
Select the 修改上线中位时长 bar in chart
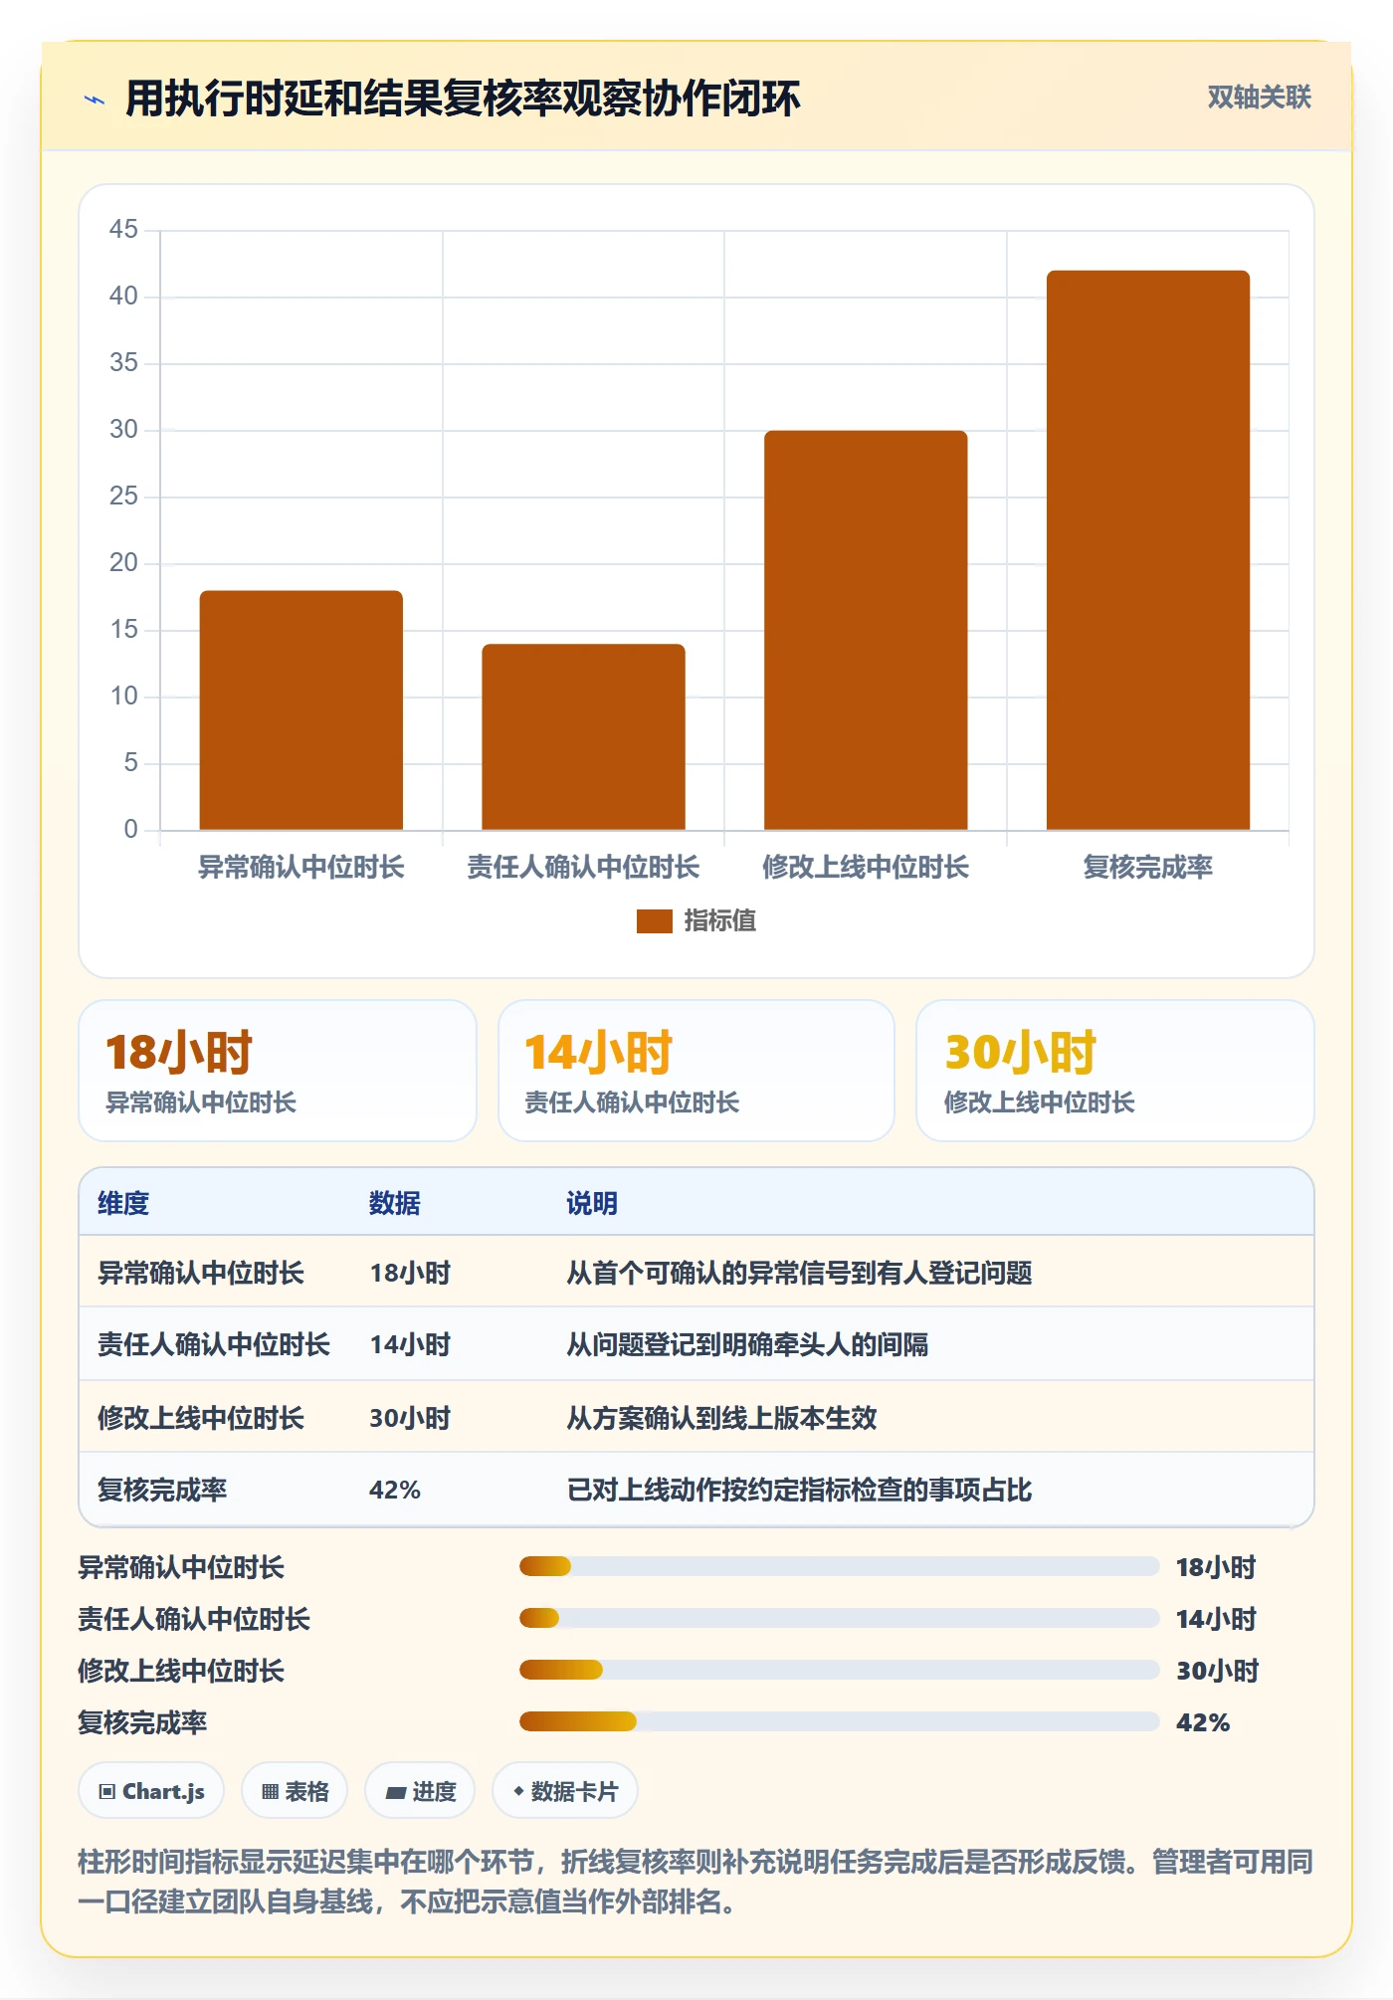click(x=866, y=630)
